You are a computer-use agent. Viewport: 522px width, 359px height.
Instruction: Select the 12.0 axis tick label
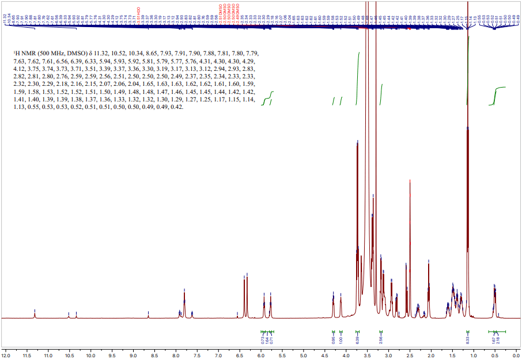click(6, 354)
